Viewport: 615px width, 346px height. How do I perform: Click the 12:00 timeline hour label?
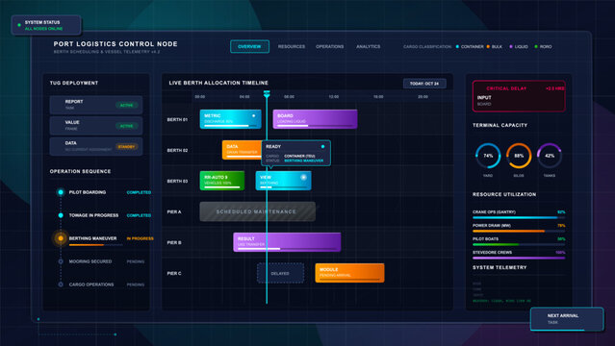[334, 96]
